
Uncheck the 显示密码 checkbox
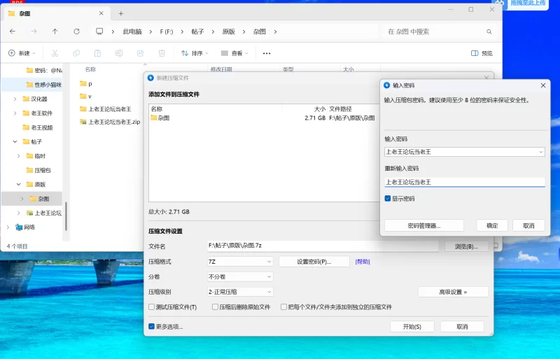pos(388,199)
